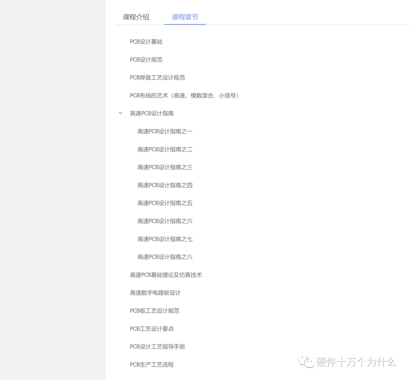
Task: Open 高速PCB基础理论及仿真技术 chapter
Action: [x=166, y=275]
